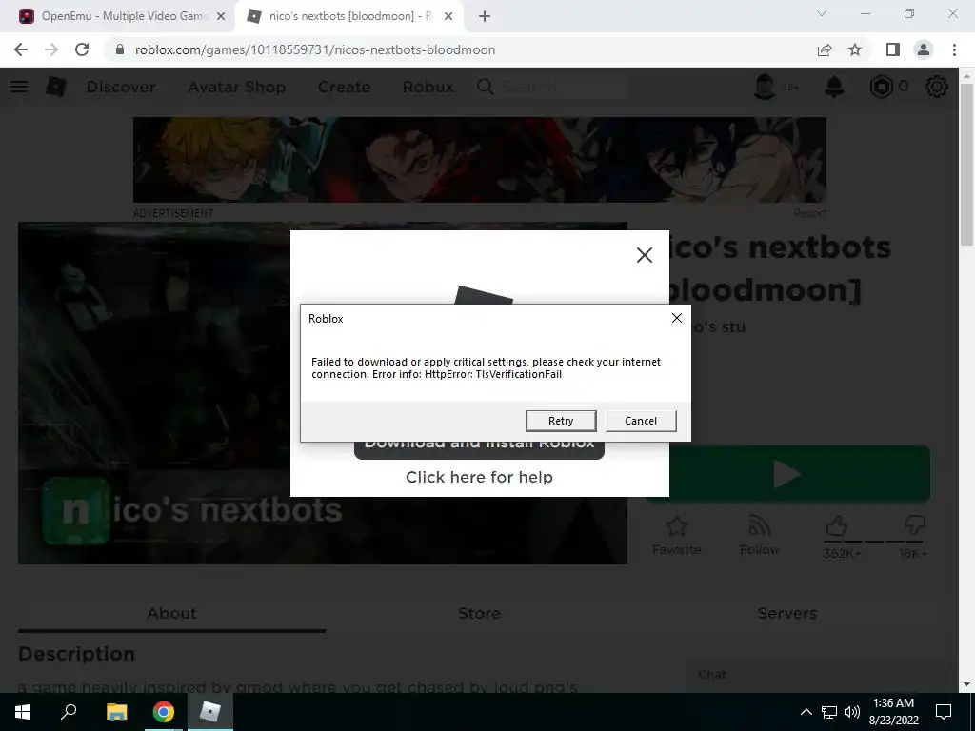Click the URL in the address bar
This screenshot has height=731, width=975.
(x=314, y=49)
